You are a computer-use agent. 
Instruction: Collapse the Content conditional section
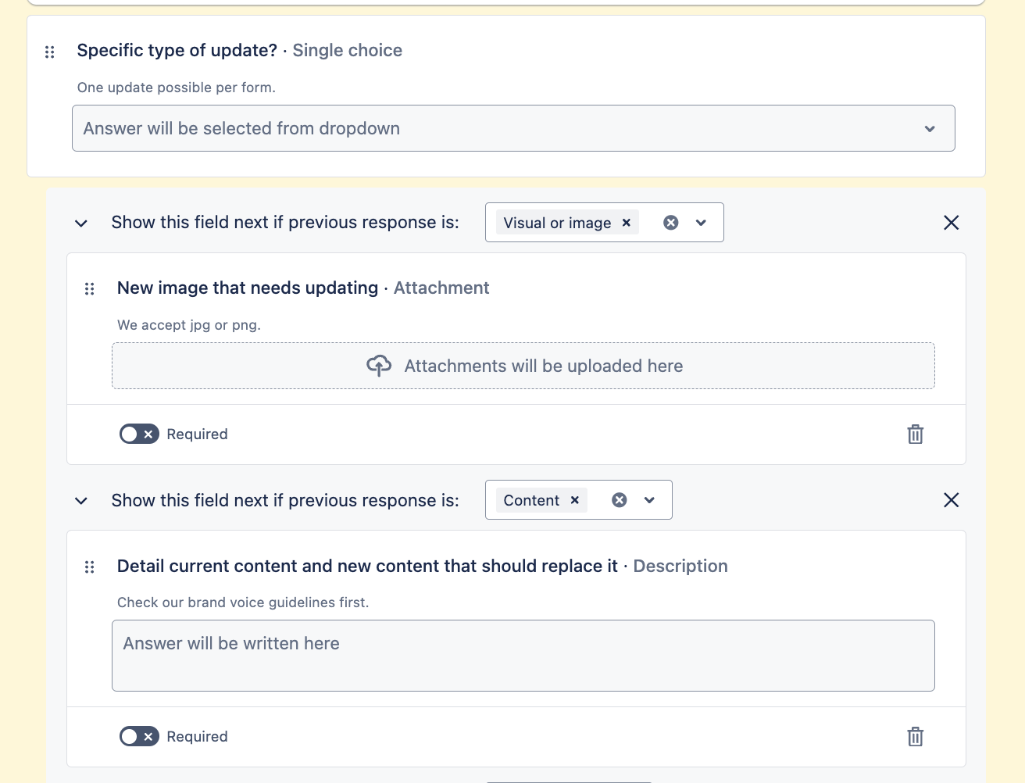point(81,501)
